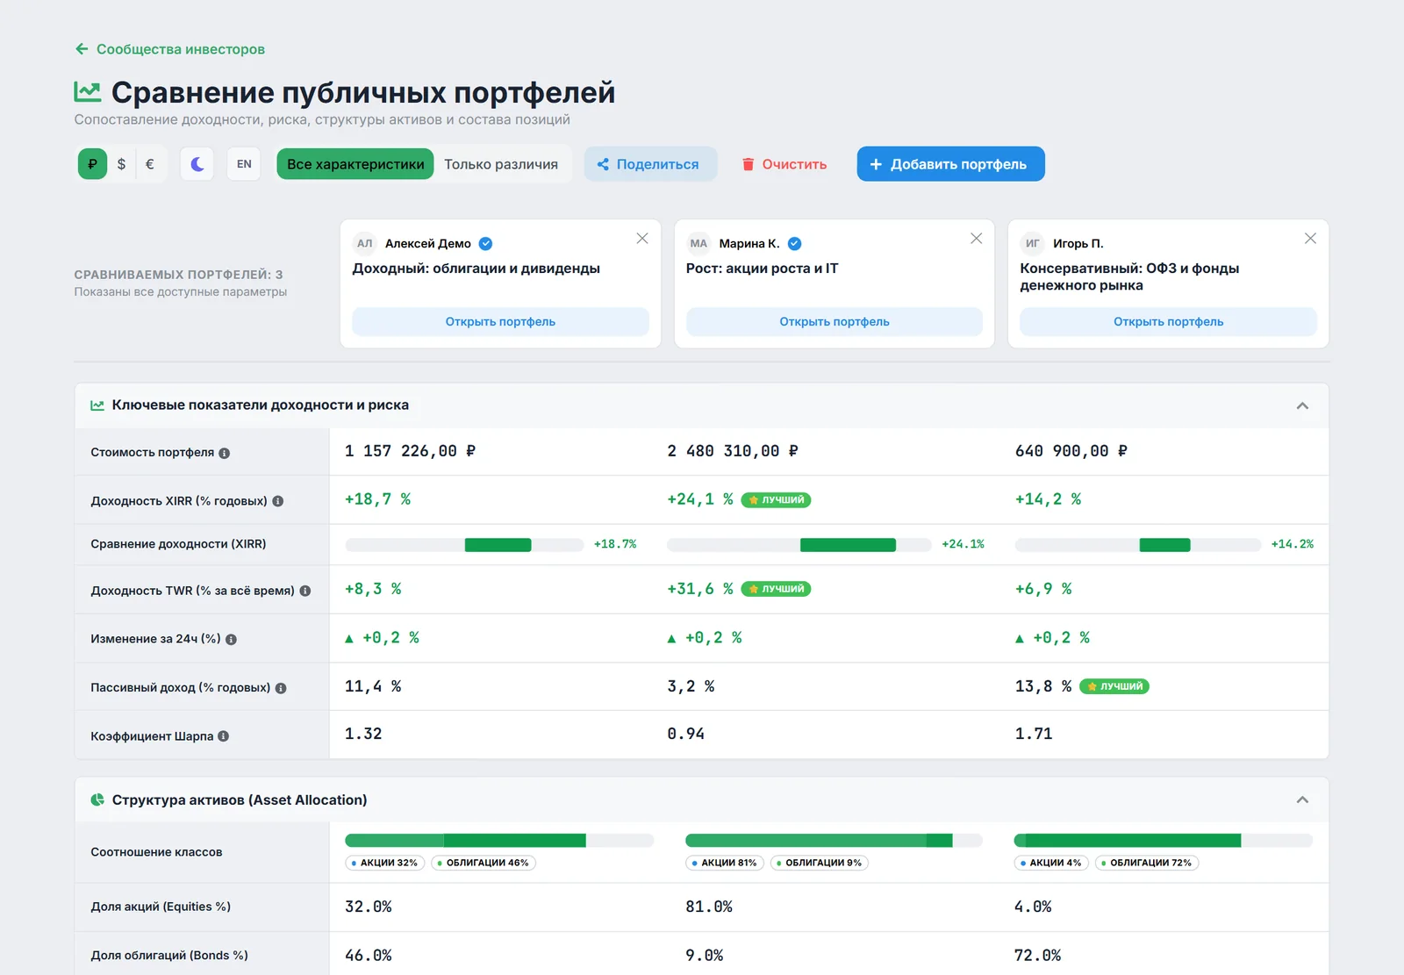Select Все характеристики view
1404x975 pixels.
point(355,164)
